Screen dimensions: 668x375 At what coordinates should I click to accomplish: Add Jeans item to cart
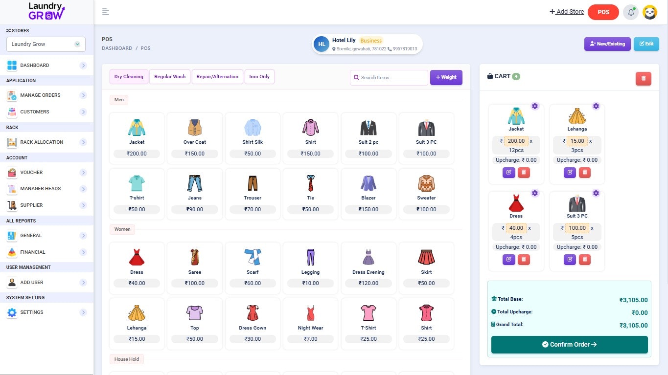[x=195, y=194]
